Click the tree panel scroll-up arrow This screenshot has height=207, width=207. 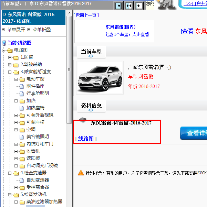(69, 13)
